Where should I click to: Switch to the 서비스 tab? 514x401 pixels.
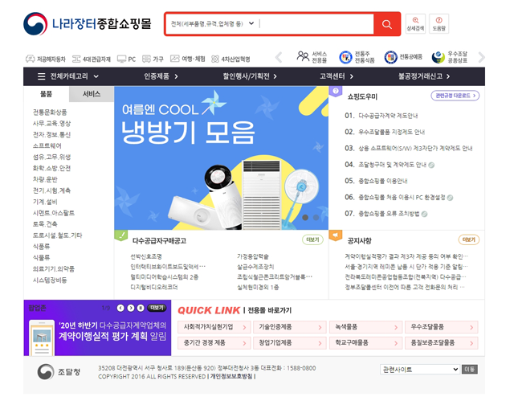pos(92,94)
